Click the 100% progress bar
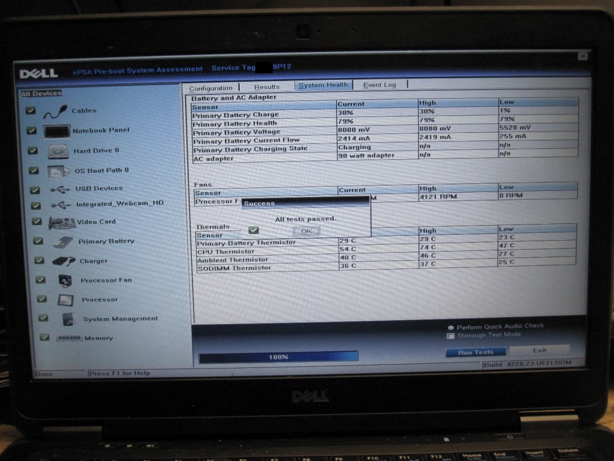Screen dimensions: 614x461 pos(278,357)
